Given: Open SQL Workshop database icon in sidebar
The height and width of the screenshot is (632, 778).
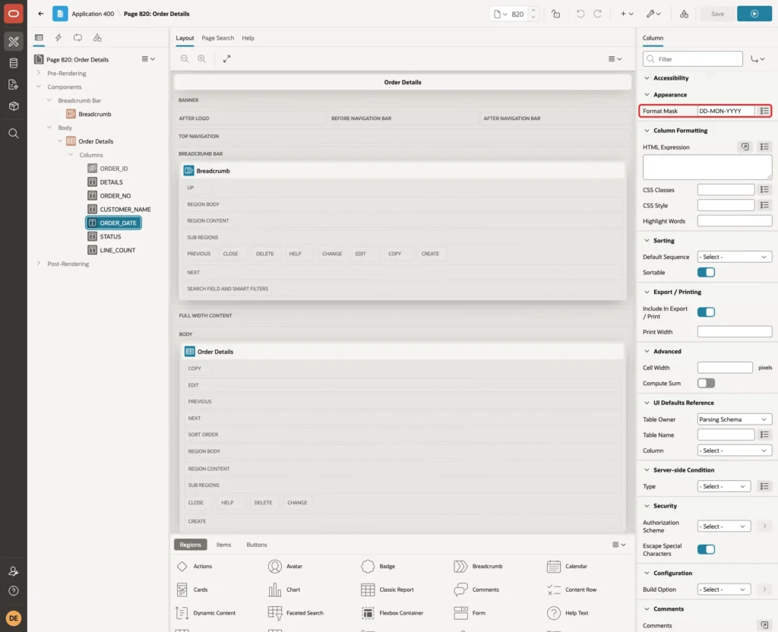Looking at the screenshot, I should [14, 63].
